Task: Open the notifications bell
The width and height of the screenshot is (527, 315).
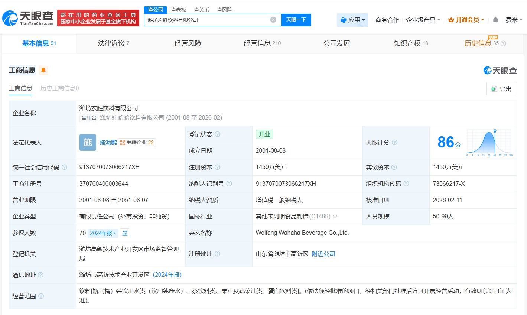Action: tap(495, 20)
